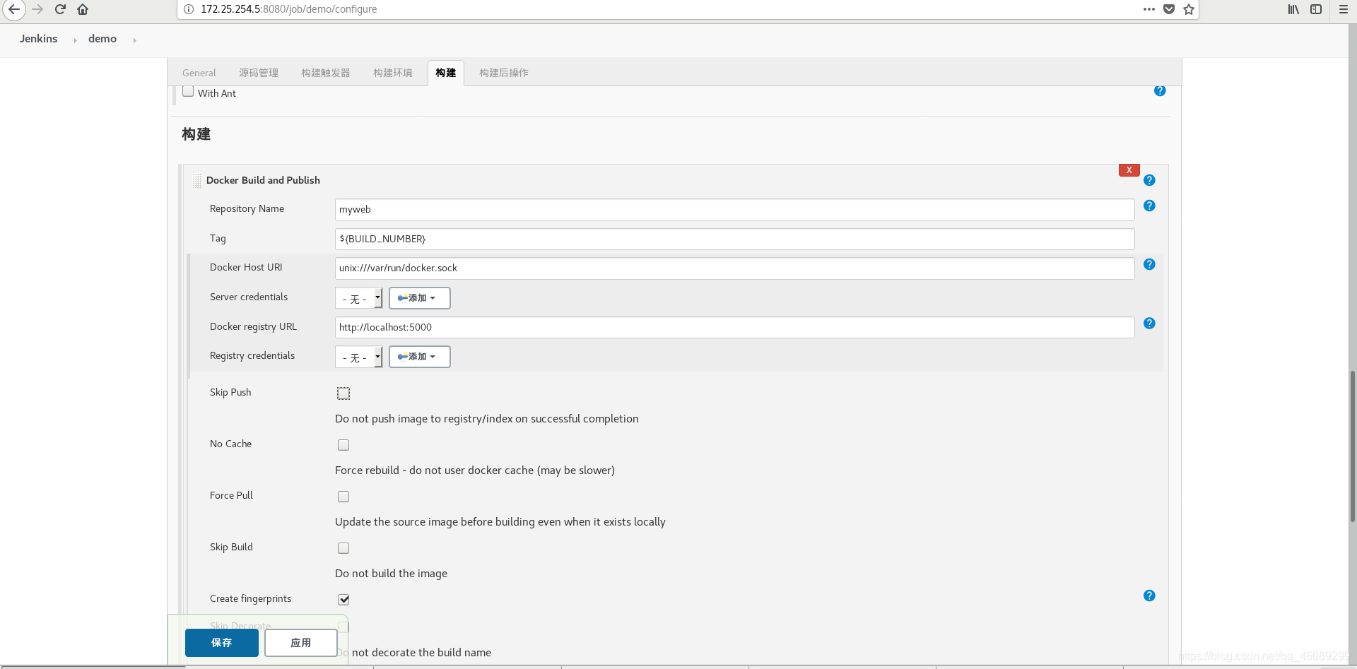Check the Force Pull option
The height and width of the screenshot is (669, 1357).
tap(343, 497)
